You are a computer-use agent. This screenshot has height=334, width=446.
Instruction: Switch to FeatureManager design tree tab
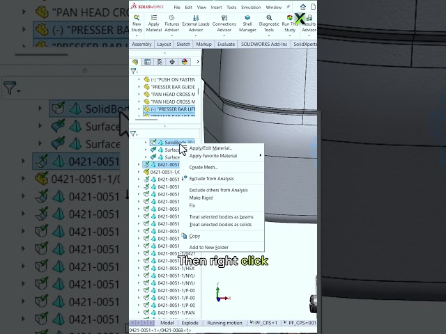[135, 62]
